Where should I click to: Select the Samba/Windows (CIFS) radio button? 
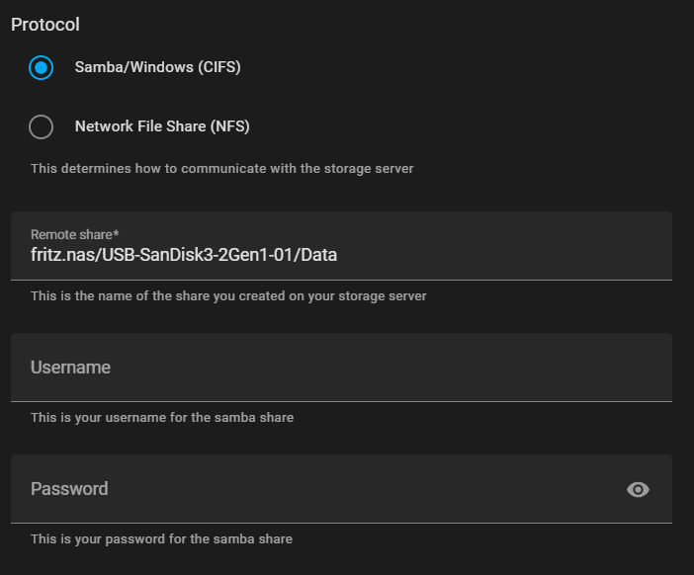(41, 68)
